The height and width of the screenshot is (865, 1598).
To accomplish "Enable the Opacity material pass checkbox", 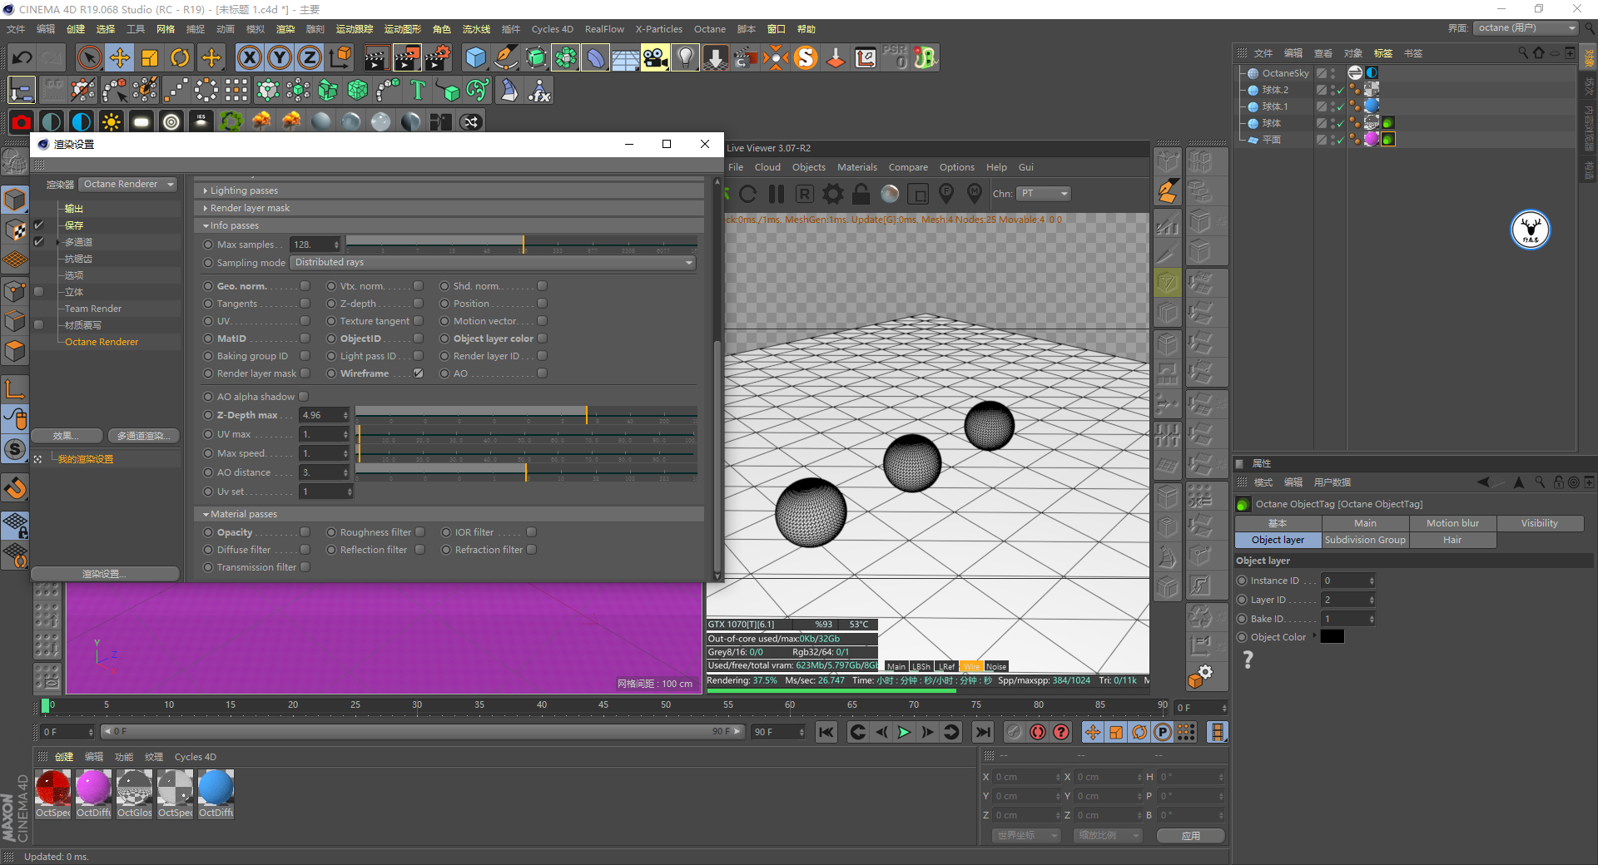I will coord(305,532).
